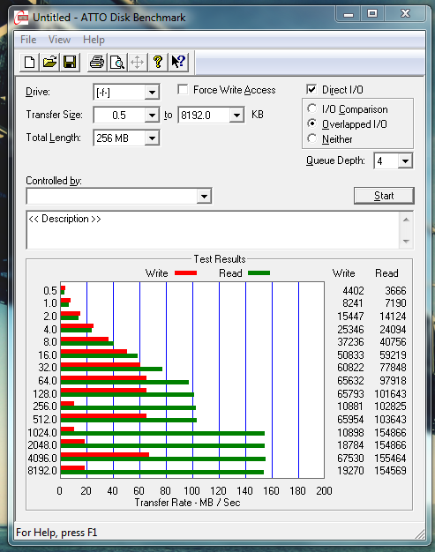Open Print Preview toolbar icon

pyautogui.click(x=117, y=63)
